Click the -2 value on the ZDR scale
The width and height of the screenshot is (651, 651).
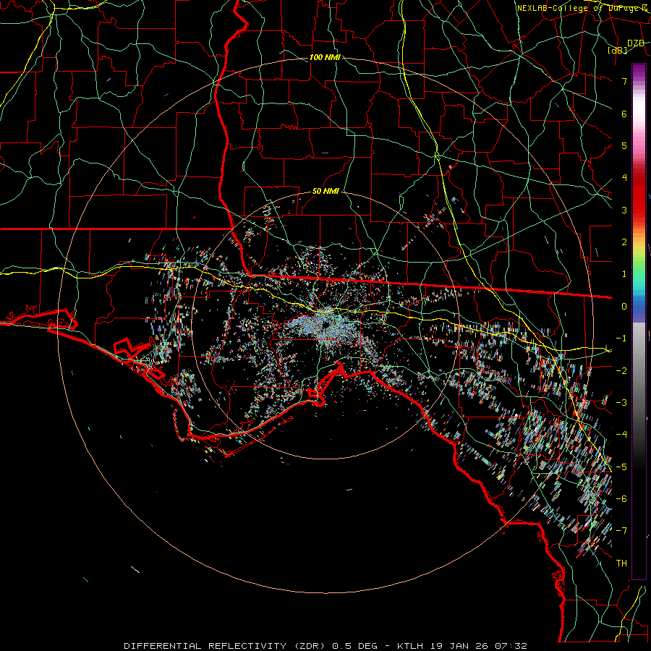pos(621,371)
